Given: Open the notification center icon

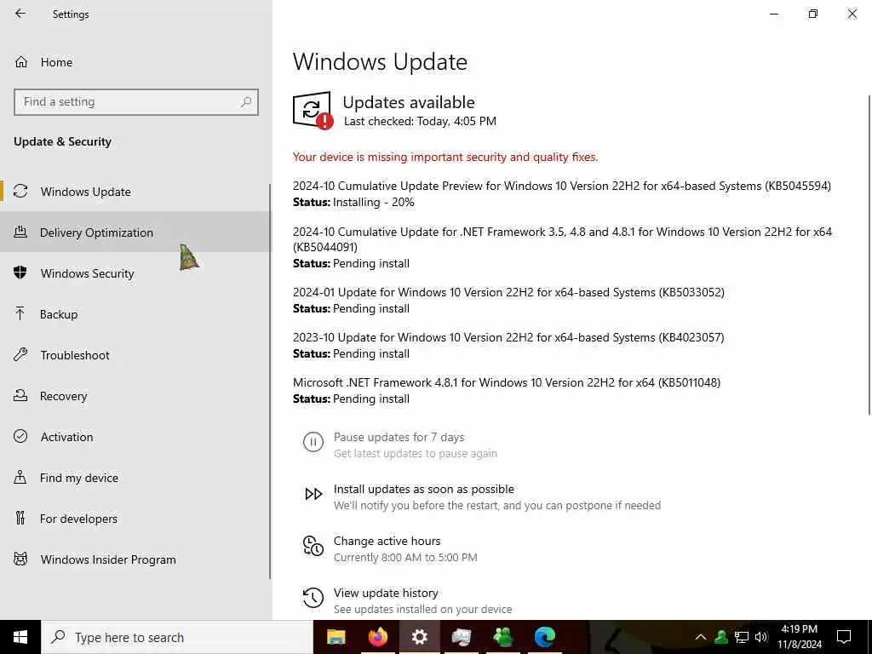Looking at the screenshot, I should tap(844, 637).
